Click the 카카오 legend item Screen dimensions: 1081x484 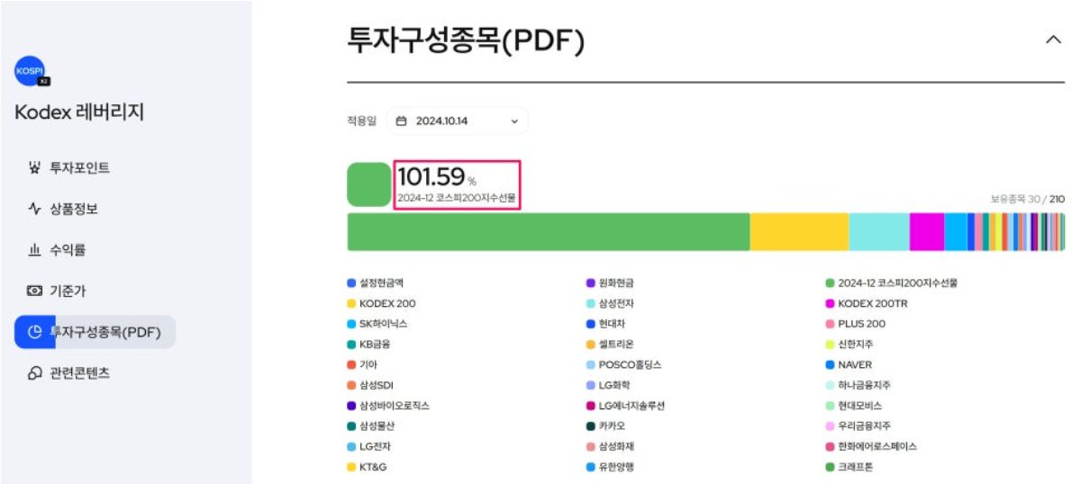[605, 426]
